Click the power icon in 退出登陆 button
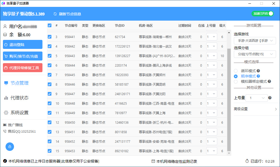The height and width of the screenshot is (167, 280). pyautogui.click(x=6, y=45)
